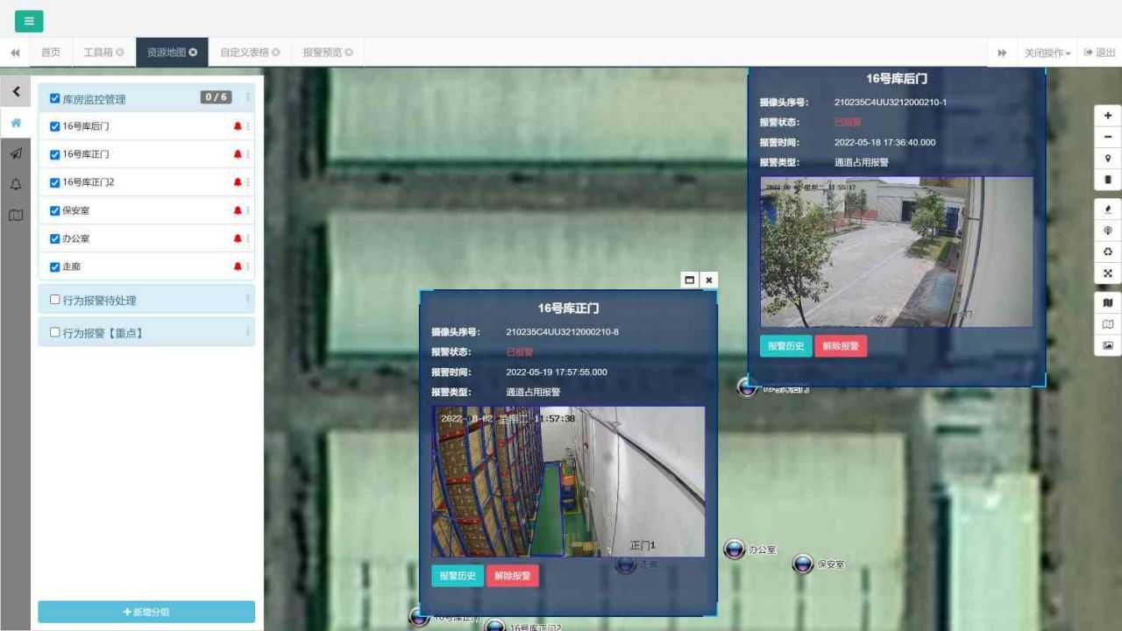Open options dots for 16号库后门 row
Screen dimensions: 1122x631
248,126
